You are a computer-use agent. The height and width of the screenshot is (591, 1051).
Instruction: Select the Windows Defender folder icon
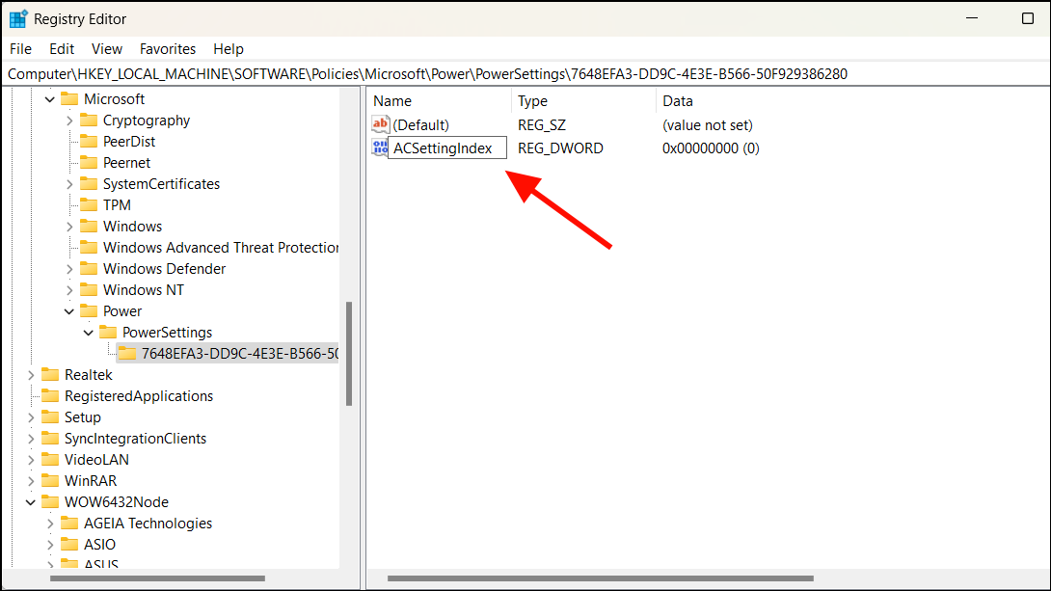point(89,269)
